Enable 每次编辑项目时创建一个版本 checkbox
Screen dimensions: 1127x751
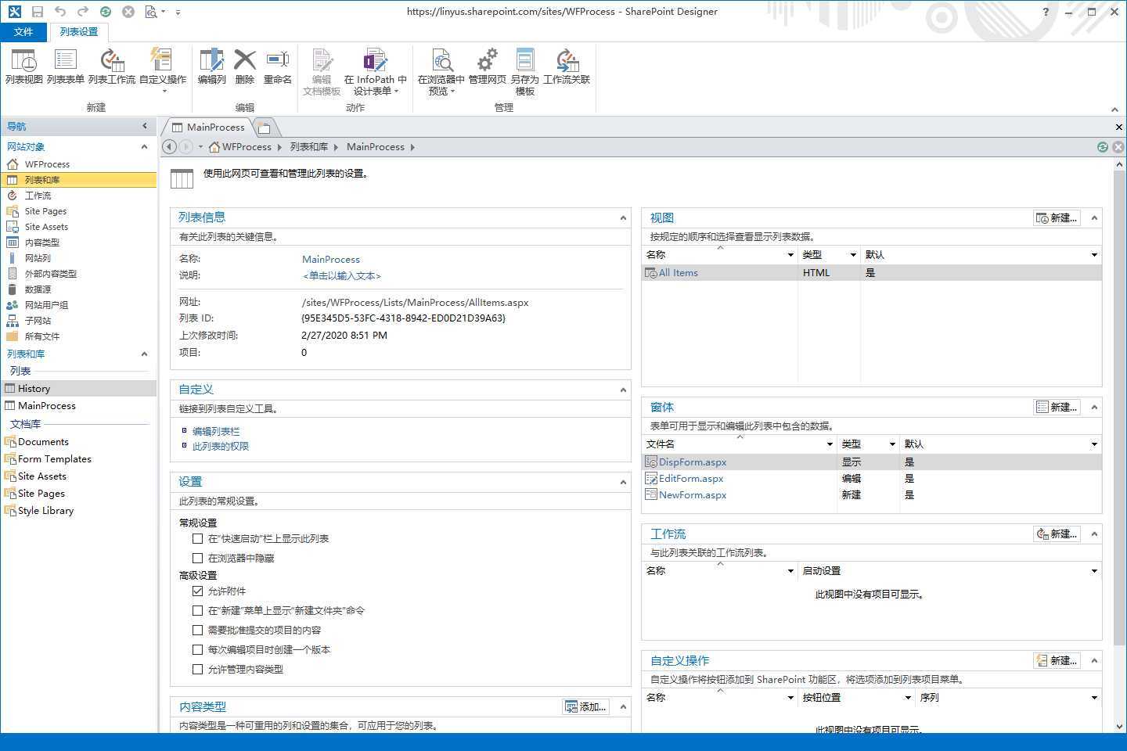pyautogui.click(x=197, y=650)
